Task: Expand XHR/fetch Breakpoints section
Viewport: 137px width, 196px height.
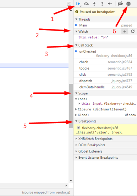Action: (x=76, y=139)
